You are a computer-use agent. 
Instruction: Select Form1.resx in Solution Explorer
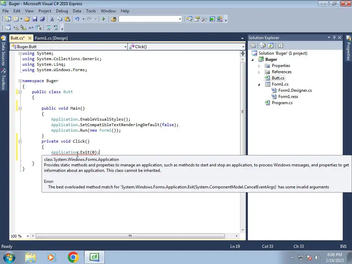coord(288,97)
